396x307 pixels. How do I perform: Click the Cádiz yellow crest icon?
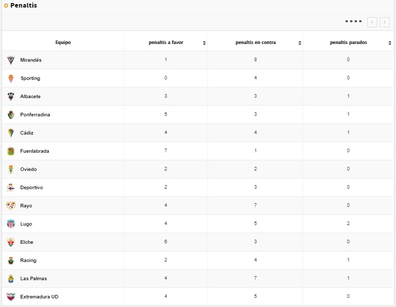(11, 133)
